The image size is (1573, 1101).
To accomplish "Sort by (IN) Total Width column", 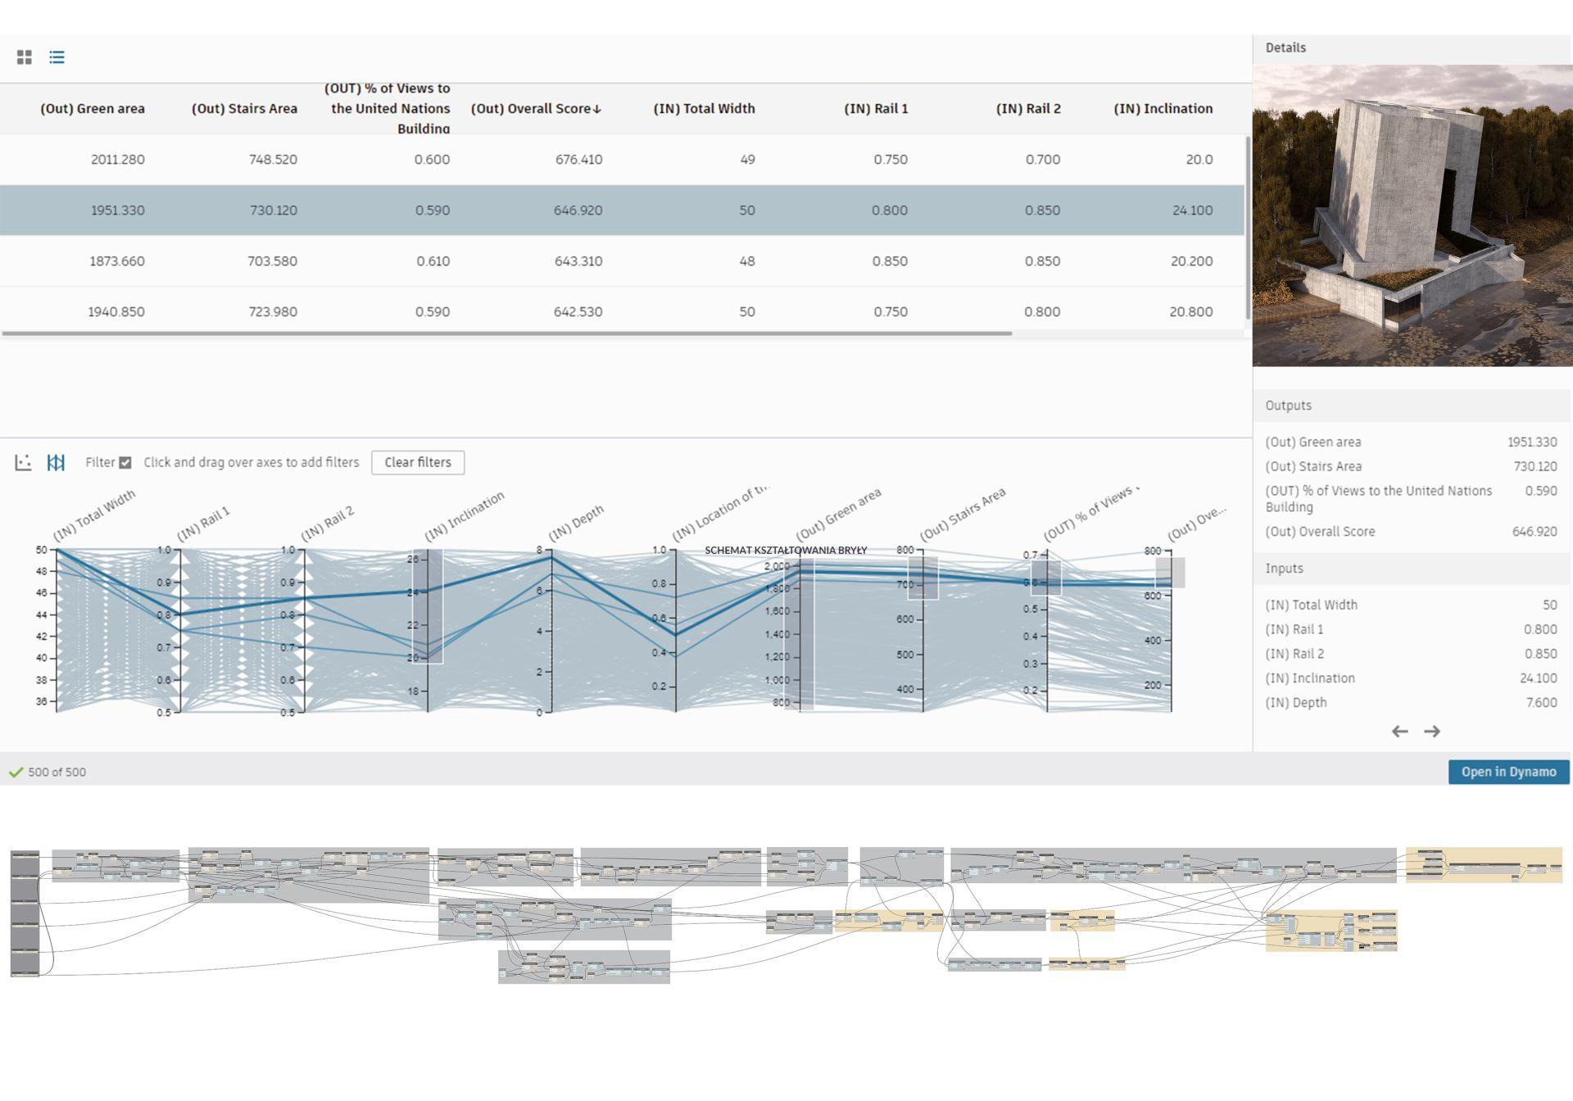I will [x=704, y=109].
